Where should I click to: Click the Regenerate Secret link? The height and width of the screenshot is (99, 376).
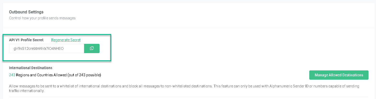click(66, 40)
